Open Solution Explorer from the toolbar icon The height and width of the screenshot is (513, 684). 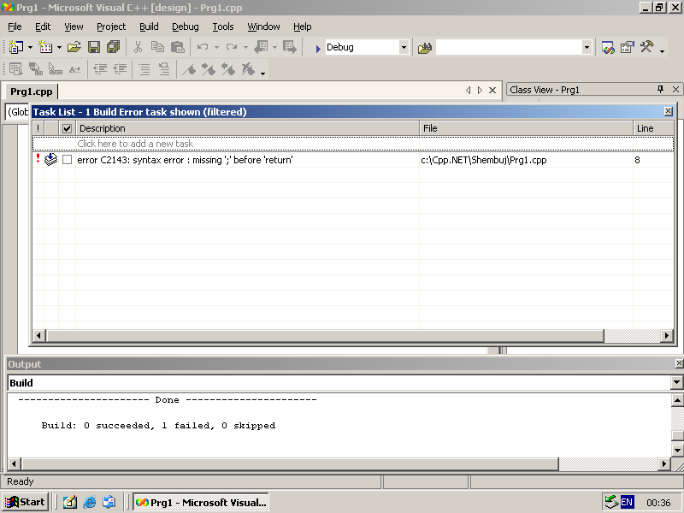coord(608,47)
